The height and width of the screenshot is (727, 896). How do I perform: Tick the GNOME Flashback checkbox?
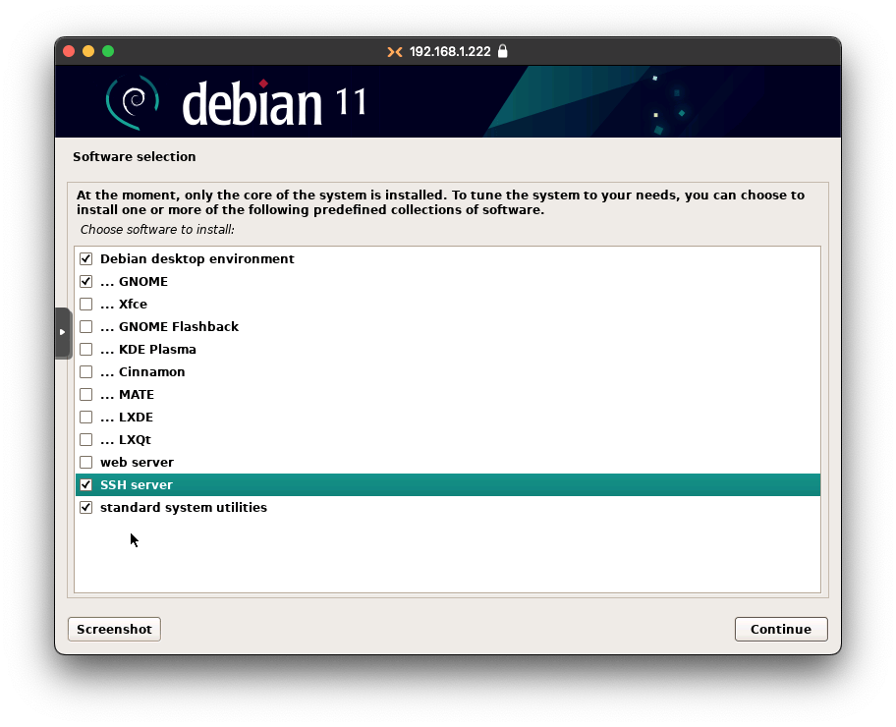[x=86, y=327]
